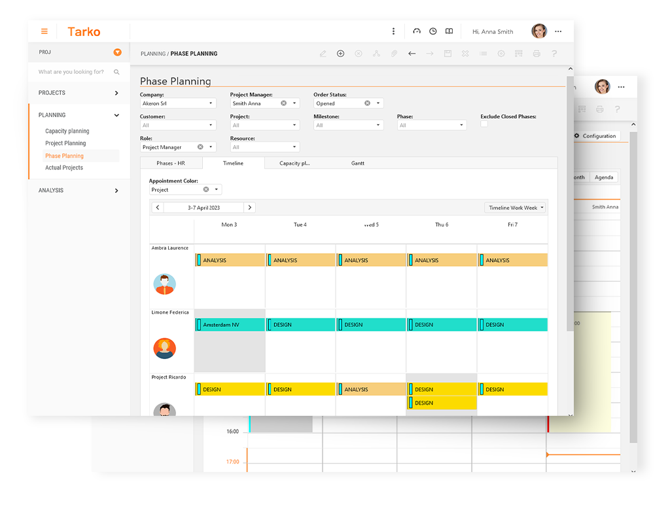Go to next week in date navigator
Image resolution: width=670 pixels, height=510 pixels.
(x=249, y=207)
